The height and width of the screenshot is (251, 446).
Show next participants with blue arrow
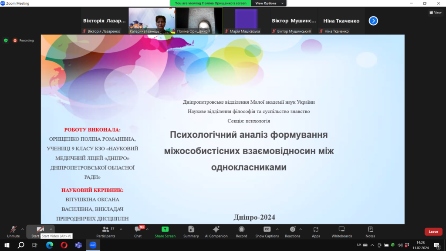click(x=373, y=21)
